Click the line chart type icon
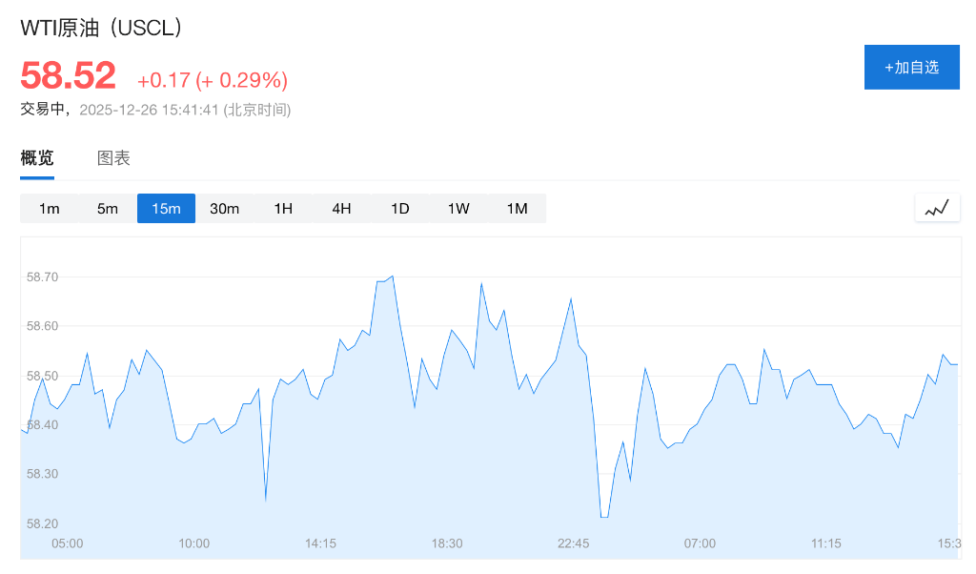 coord(936,208)
